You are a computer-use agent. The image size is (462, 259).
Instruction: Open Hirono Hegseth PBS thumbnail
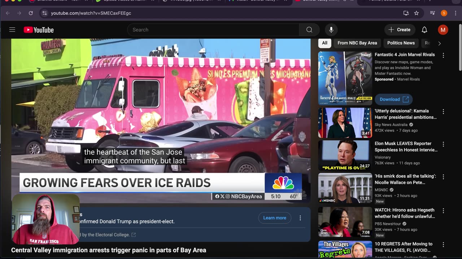coord(345,222)
